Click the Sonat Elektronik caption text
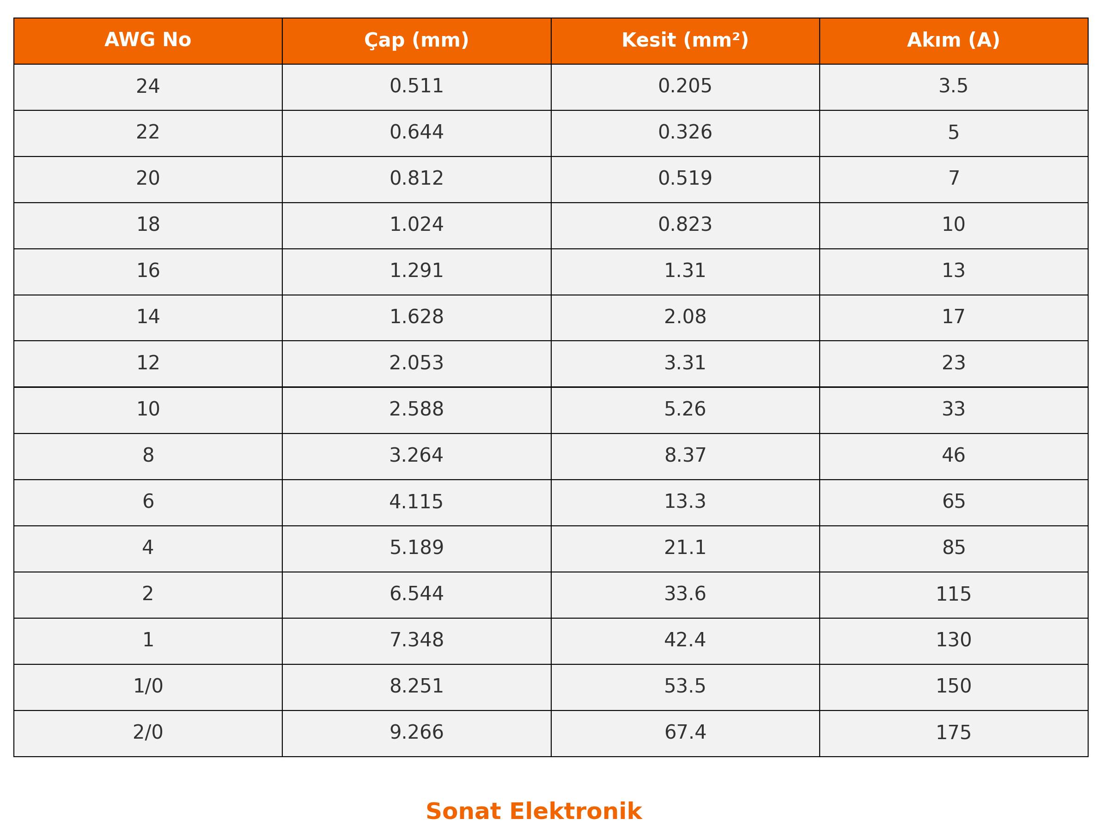Screen dimensions: 1102x837 click(x=533, y=812)
